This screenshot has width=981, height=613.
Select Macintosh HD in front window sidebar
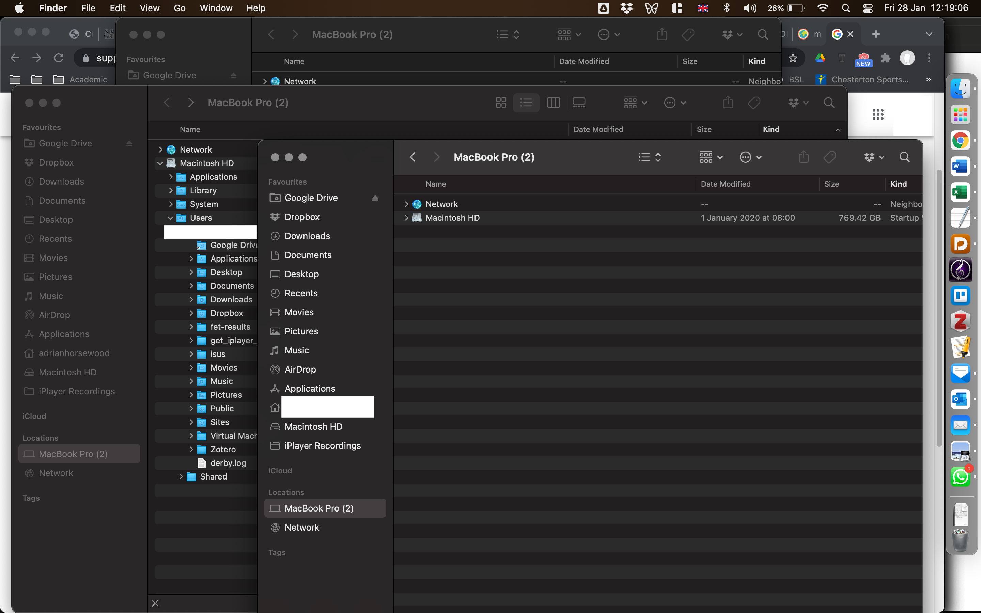pos(313,426)
